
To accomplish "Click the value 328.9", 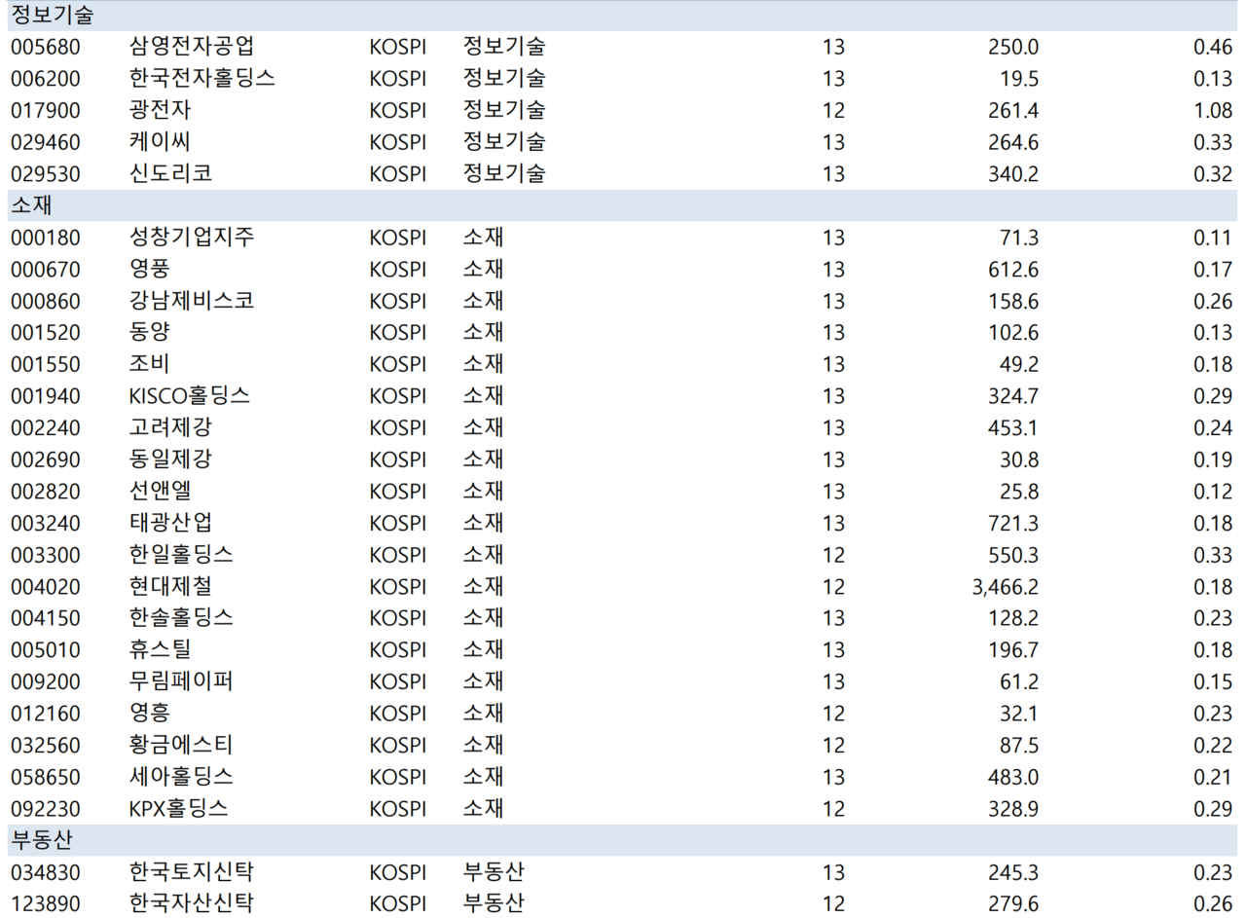I will pyautogui.click(x=1012, y=809).
